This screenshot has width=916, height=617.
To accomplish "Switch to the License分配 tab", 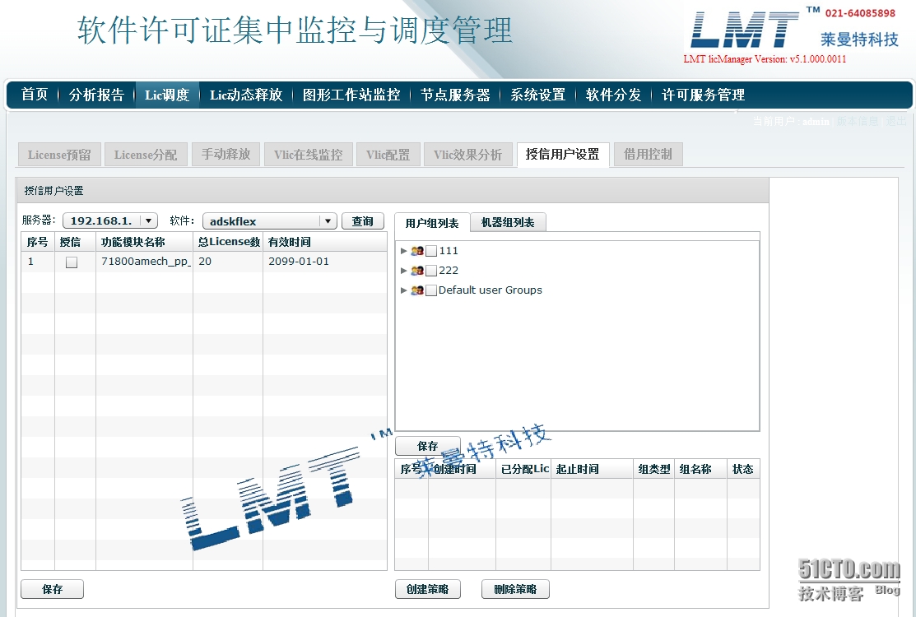I will 146,155.
